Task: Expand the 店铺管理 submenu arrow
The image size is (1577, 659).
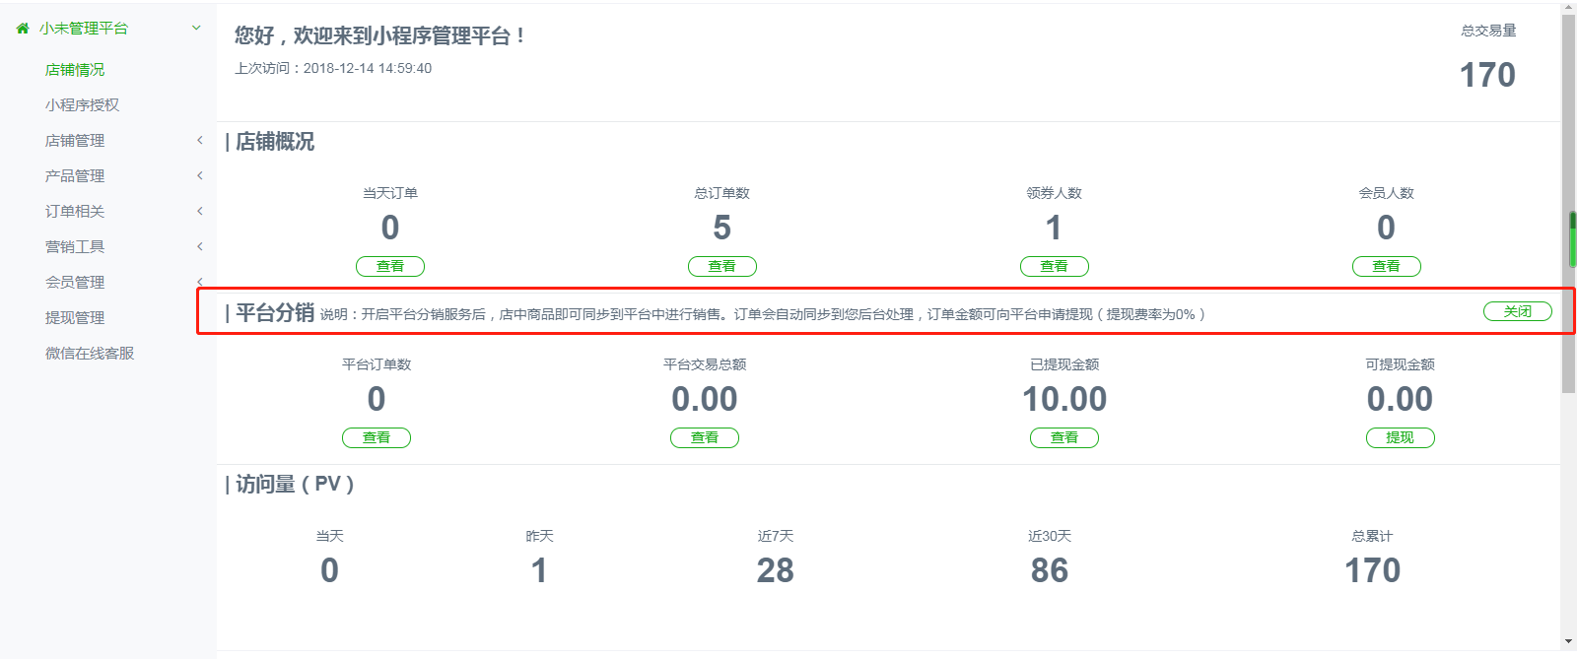Action: [200, 141]
